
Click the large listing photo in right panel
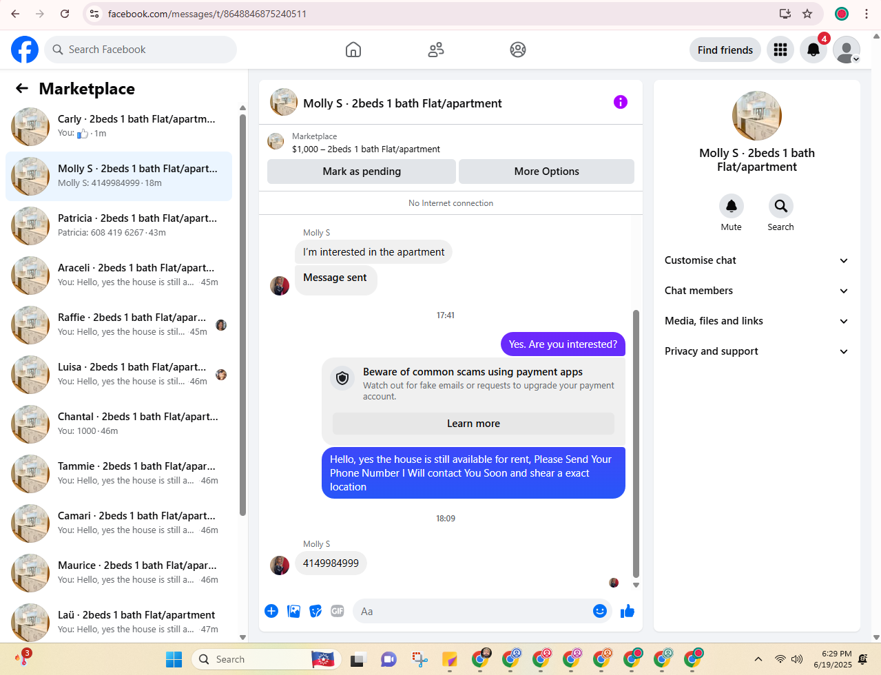tap(757, 116)
